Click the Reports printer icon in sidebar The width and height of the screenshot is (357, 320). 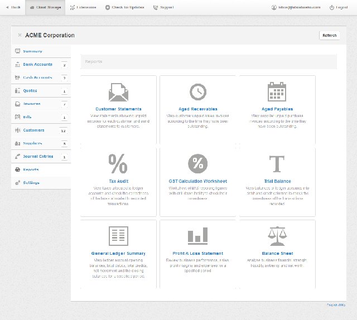17,169
